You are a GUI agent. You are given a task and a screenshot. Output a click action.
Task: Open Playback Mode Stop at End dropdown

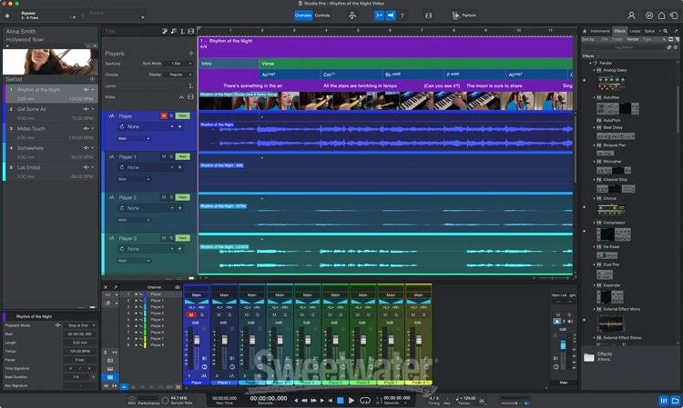(x=80, y=325)
